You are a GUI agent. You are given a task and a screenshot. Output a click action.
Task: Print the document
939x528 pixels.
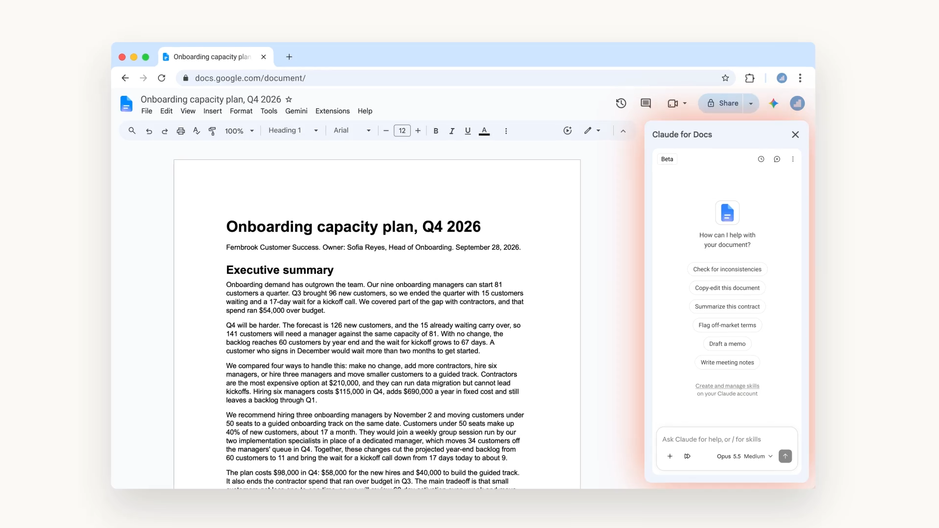(x=180, y=131)
